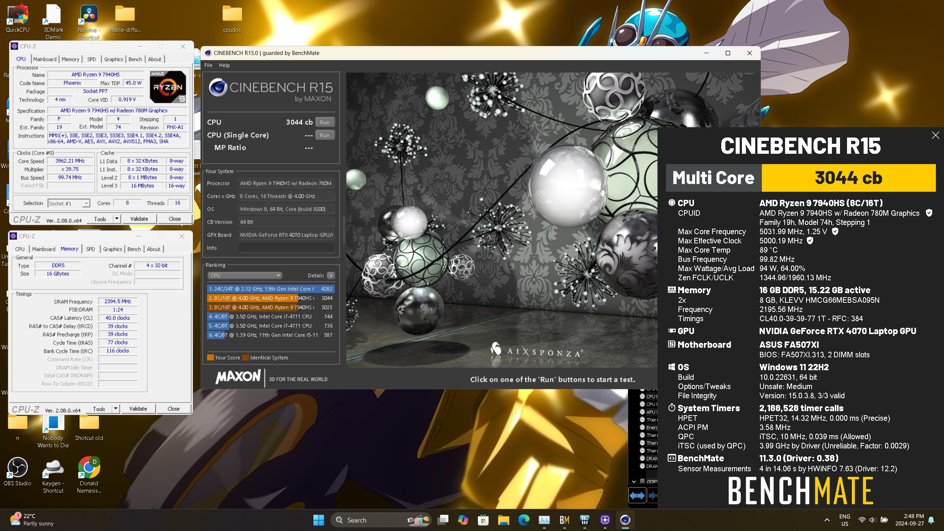Open Wi-Fi network tray icon
Image resolution: width=944 pixels, height=531 pixels.
pyautogui.click(x=862, y=520)
